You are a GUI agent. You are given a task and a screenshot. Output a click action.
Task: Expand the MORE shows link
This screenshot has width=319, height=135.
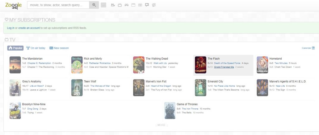[162, 125]
